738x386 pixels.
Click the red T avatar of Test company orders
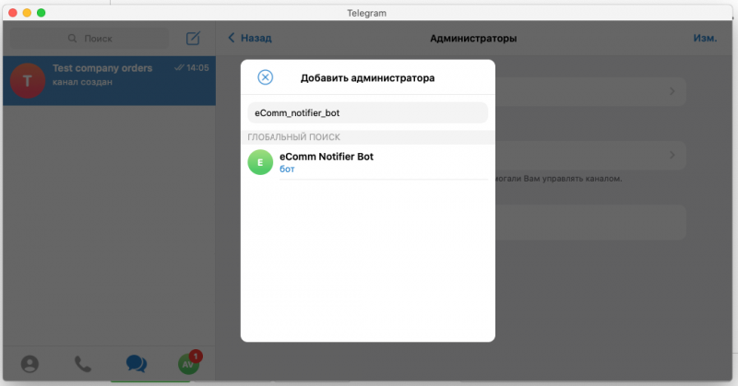pos(27,81)
